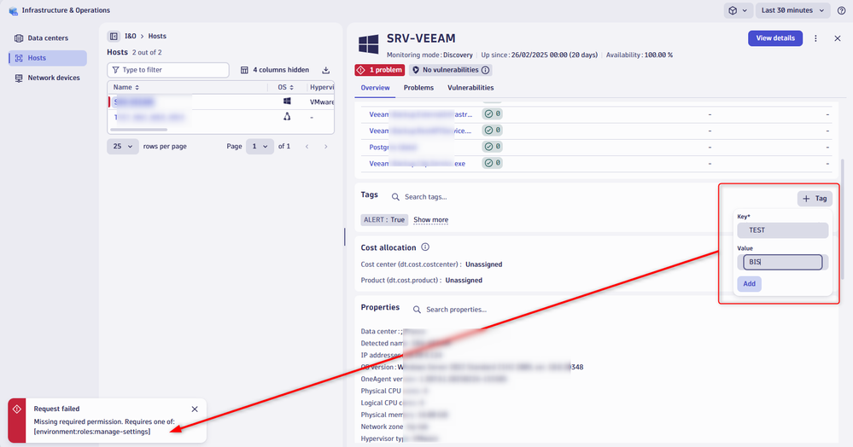Click the red error icon in notification
This screenshot has width=853, height=447.
pos(17,409)
